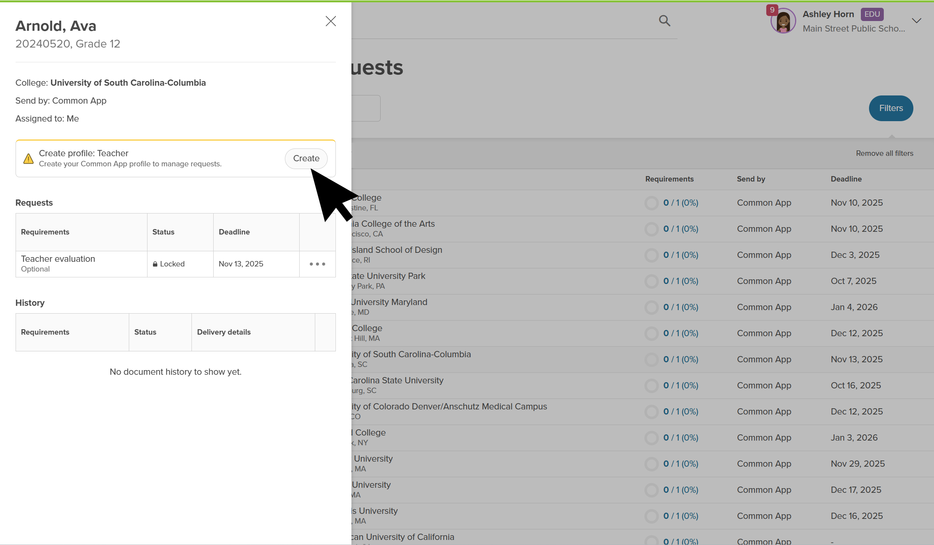Toggle the requirement circle for University of South Carolina-Columbia

click(x=651, y=359)
